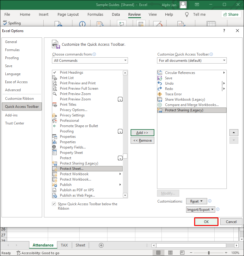The width and height of the screenshot is (244, 256).
Task: Toggle Show Quick Access Toolbar below the Ribbon
Action: (54, 204)
